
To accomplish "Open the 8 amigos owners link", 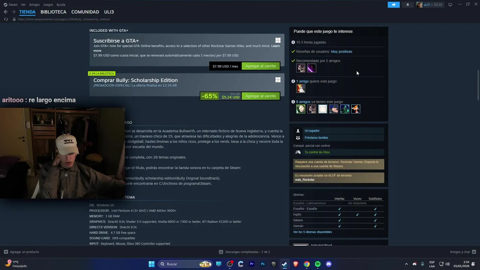I will point(303,102).
